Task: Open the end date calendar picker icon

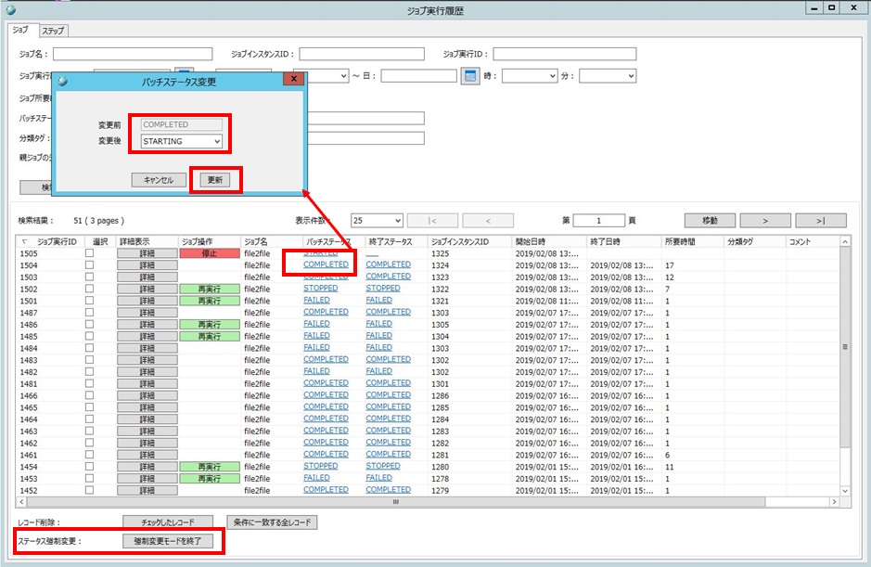Action: tap(470, 76)
